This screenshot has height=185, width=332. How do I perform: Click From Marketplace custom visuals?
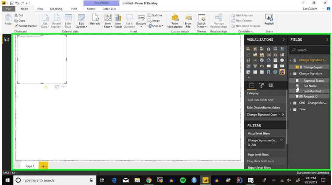coord(175,21)
